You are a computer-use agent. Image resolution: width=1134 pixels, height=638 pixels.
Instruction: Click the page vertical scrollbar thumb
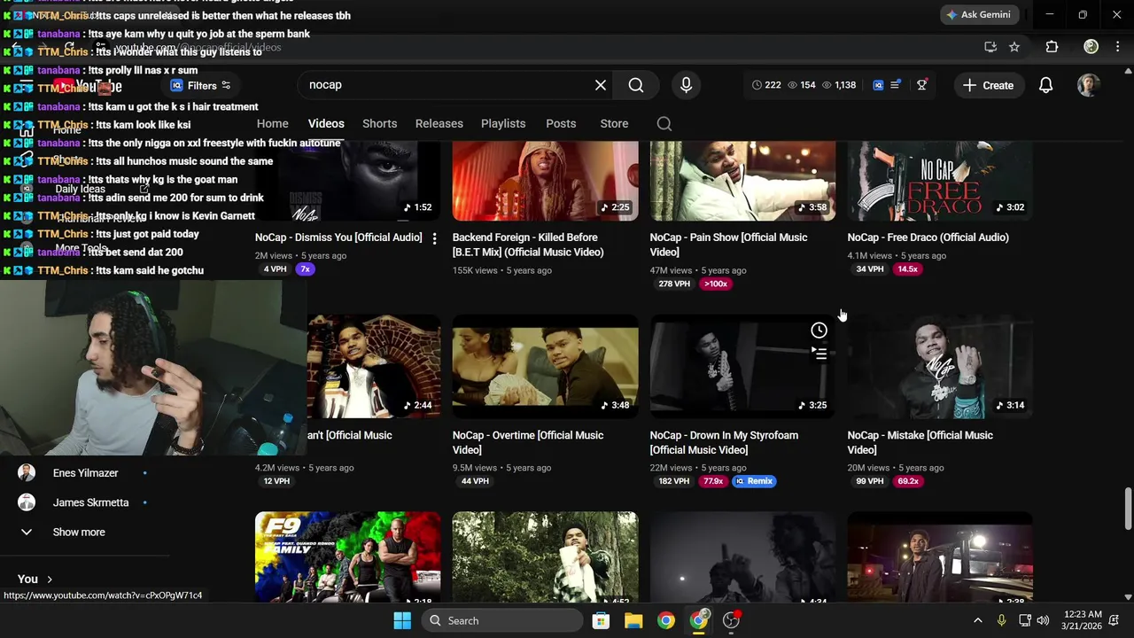1128,508
